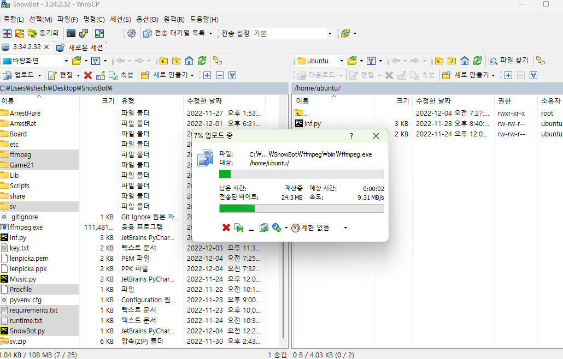
Task: Click the 전송 대기열 목록 button
Action: pyautogui.click(x=174, y=33)
